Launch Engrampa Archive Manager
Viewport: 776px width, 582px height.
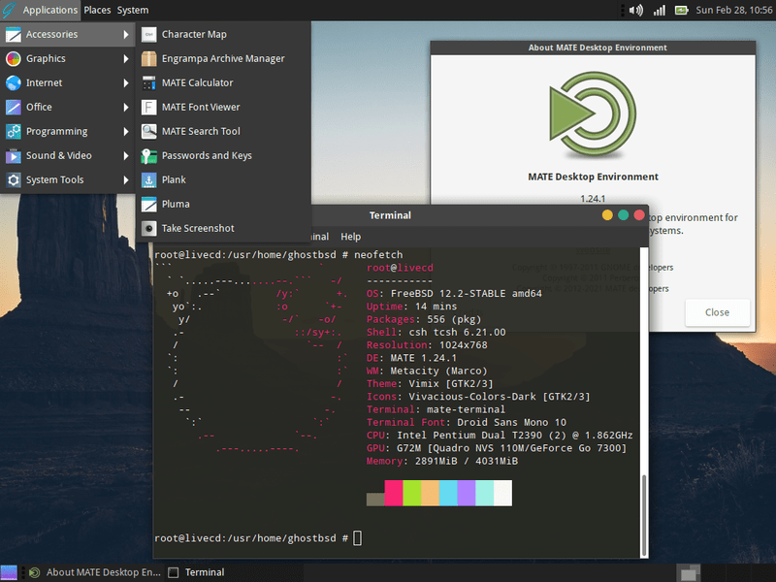pyautogui.click(x=224, y=58)
